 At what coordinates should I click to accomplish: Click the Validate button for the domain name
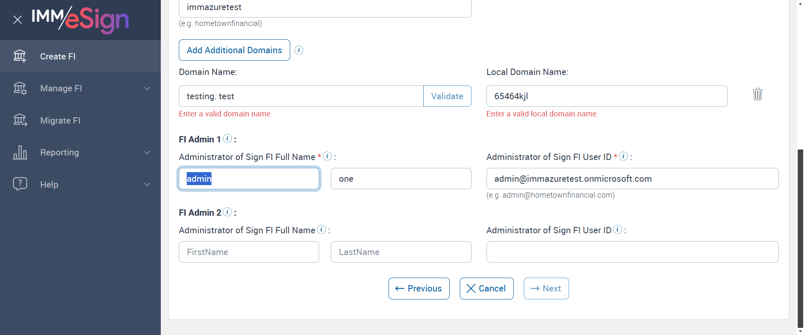pos(447,96)
